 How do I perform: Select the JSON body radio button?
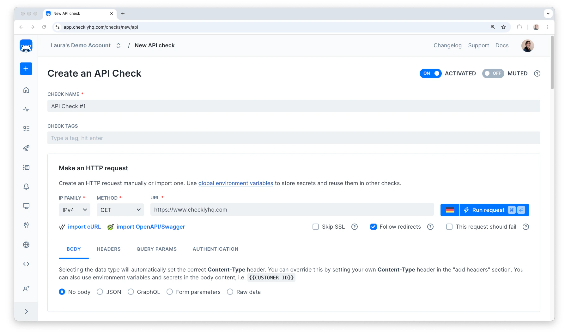click(x=100, y=292)
